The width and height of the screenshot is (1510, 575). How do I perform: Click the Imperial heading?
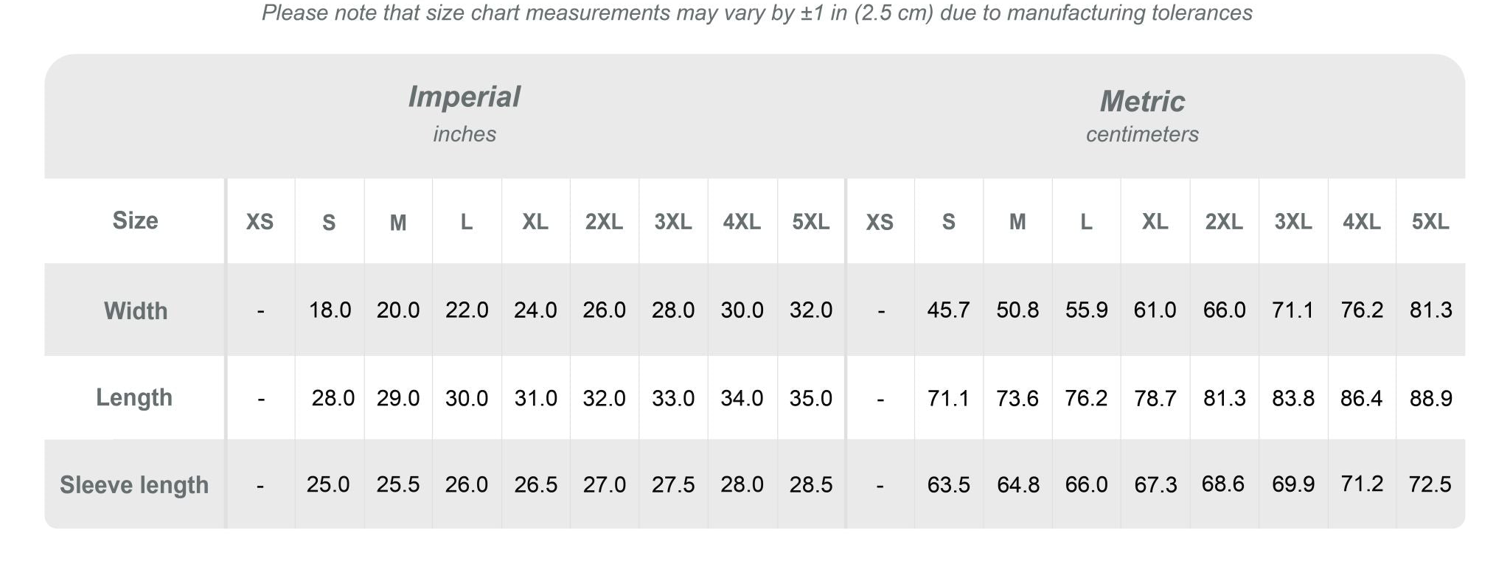[x=464, y=97]
